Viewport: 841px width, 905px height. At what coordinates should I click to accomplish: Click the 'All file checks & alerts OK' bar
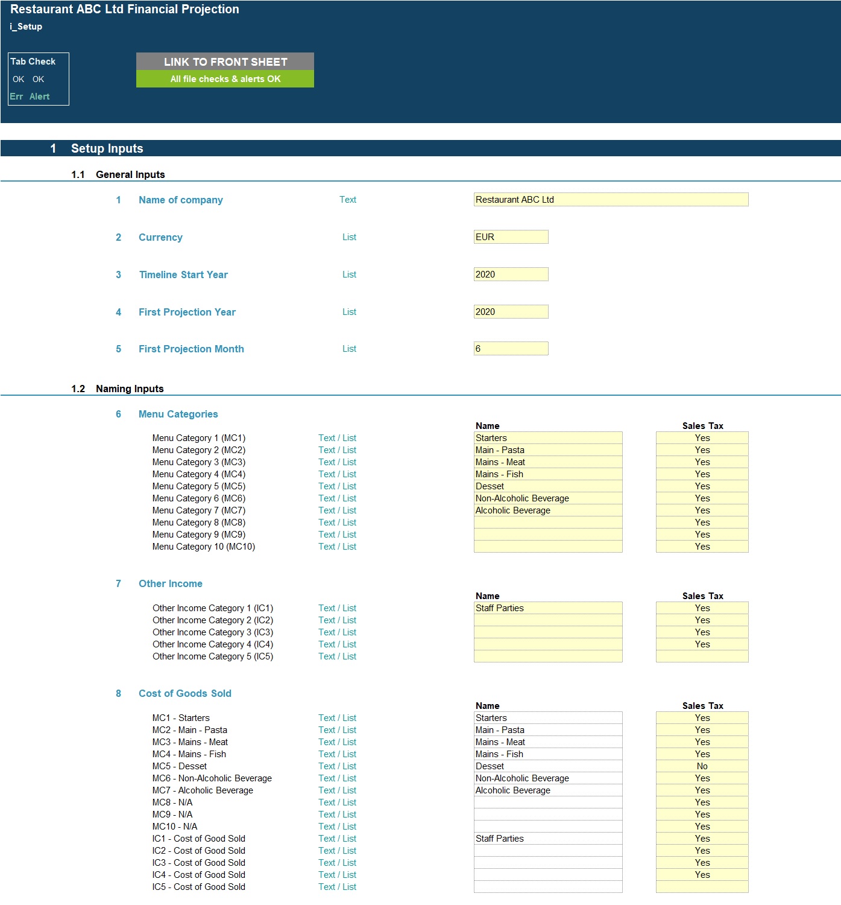(225, 79)
